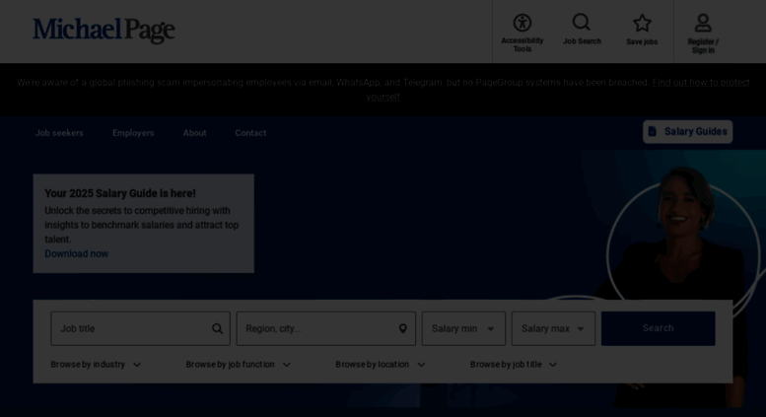Focus the Region, city input field
Image resolution: width=766 pixels, height=417 pixels.
(326, 328)
